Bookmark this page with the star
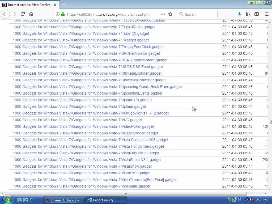Screen dimensions: 272x204 click(170, 14)
